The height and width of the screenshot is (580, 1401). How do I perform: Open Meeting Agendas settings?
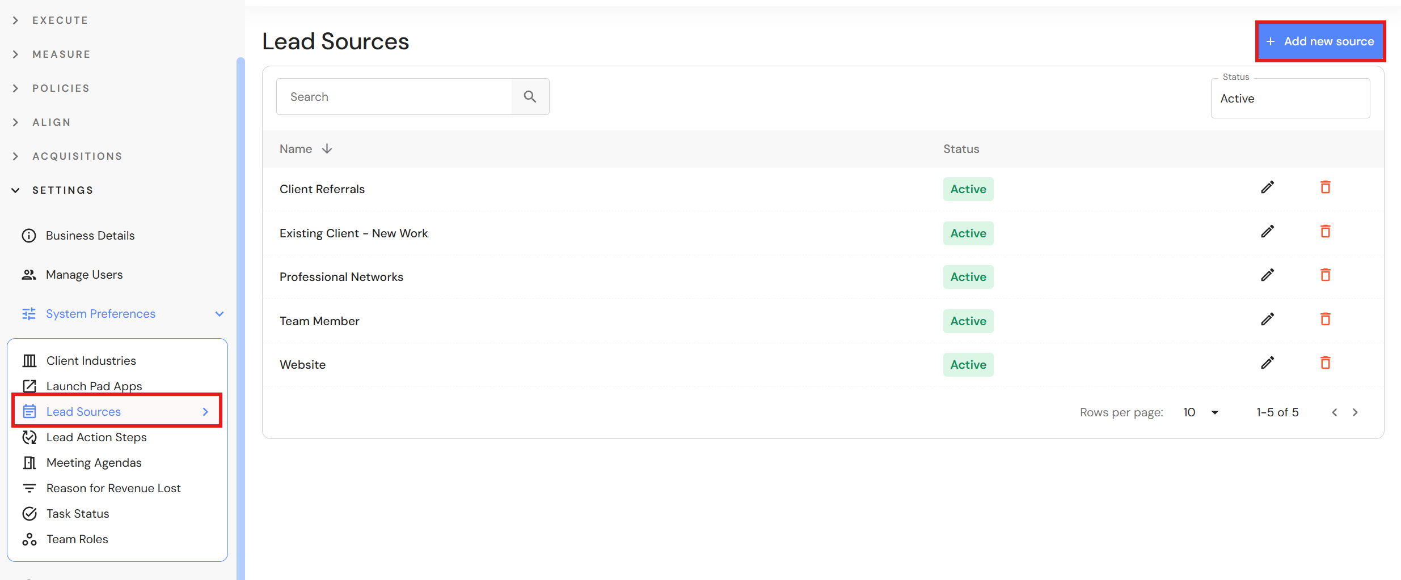(94, 463)
